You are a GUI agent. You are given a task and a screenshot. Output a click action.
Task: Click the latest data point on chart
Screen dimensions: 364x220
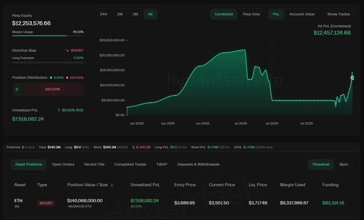[x=352, y=78]
